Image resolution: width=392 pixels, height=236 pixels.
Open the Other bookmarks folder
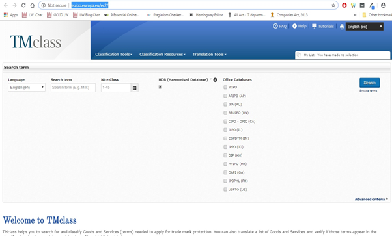click(377, 15)
